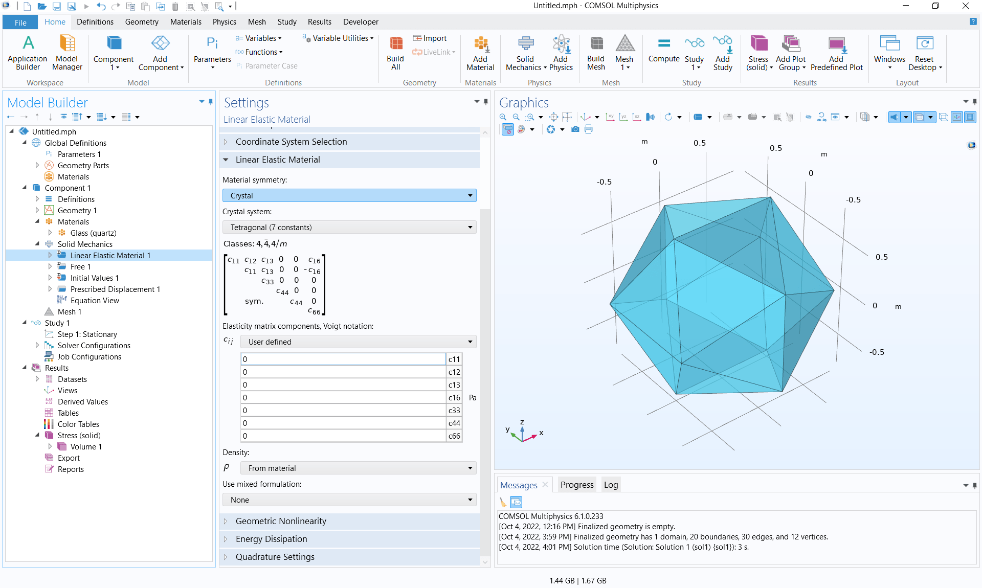The width and height of the screenshot is (982, 588).
Task: Enter a value in the c11 field
Action: 343,359
